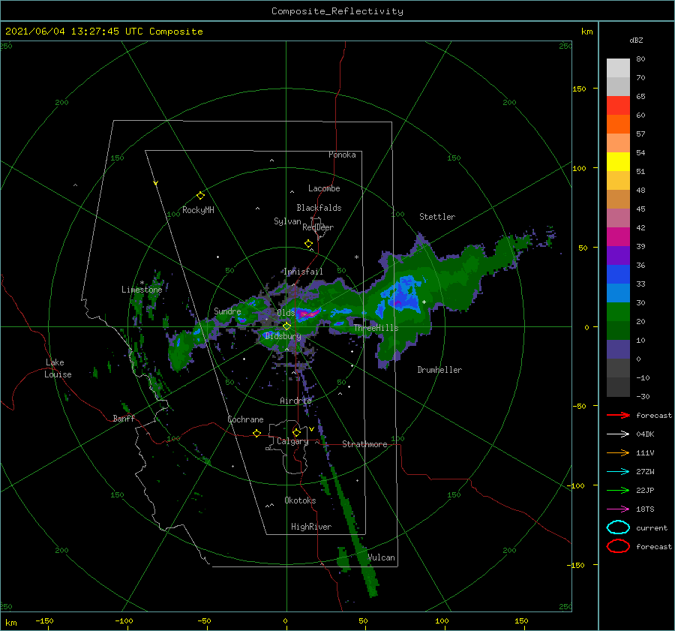Select the red 60-65 dBZ swatch
Viewport: 675px width, 631px height.
618,106
